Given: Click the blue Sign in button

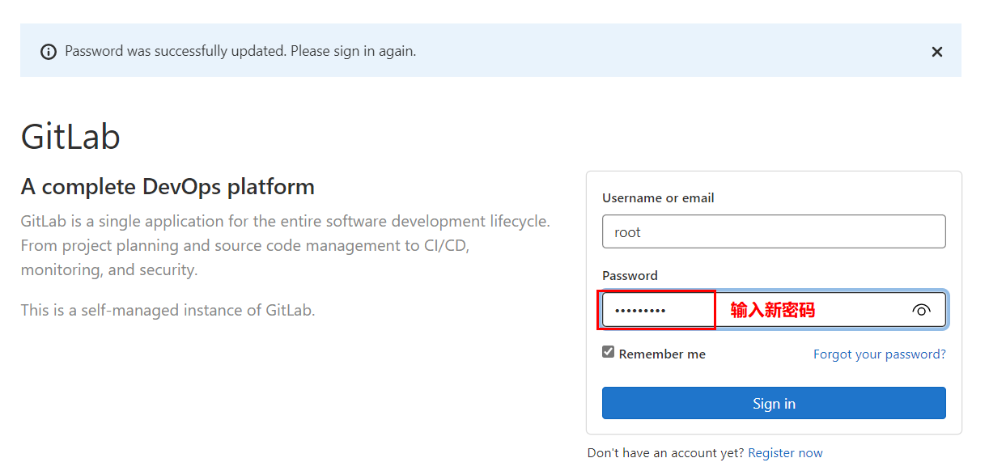Looking at the screenshot, I should (774, 403).
